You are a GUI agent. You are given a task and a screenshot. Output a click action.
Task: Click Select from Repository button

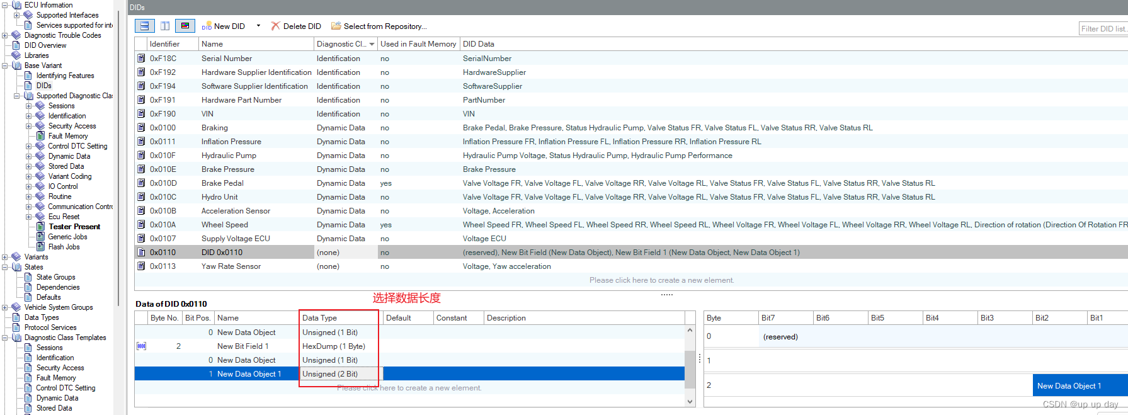click(379, 26)
